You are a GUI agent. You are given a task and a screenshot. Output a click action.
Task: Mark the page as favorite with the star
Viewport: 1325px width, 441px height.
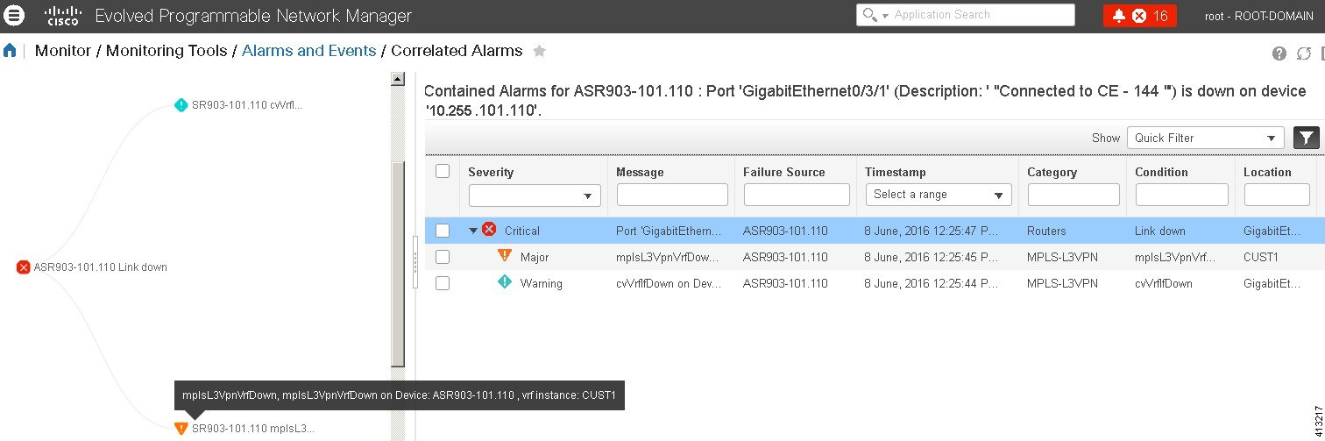pyautogui.click(x=540, y=51)
